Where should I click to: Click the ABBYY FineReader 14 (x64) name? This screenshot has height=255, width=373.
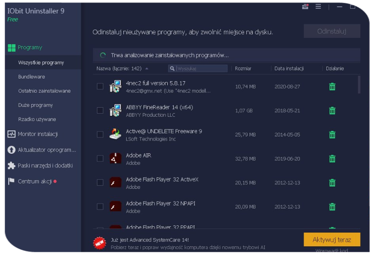click(x=160, y=107)
